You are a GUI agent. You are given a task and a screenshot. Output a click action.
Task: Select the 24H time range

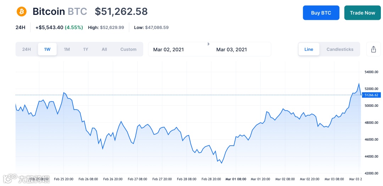click(x=27, y=50)
